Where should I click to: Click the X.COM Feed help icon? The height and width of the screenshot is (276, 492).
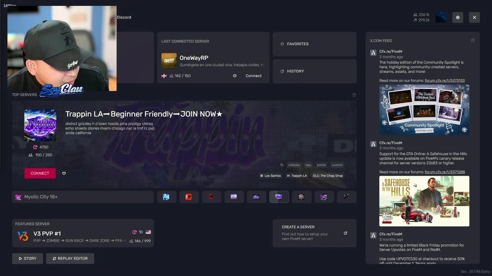pyautogui.click(x=473, y=40)
